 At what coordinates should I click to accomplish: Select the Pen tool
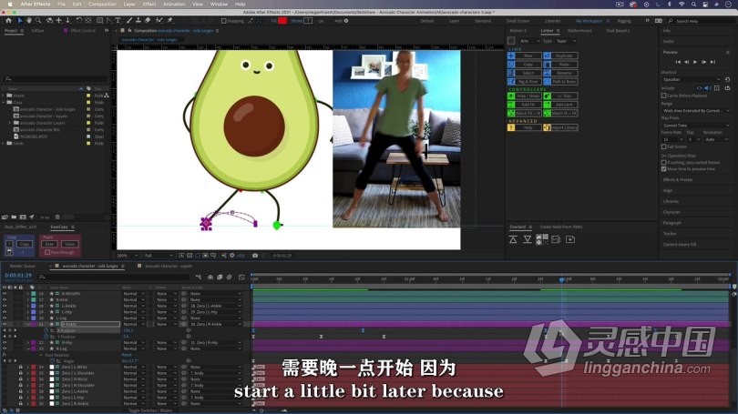click(109, 21)
